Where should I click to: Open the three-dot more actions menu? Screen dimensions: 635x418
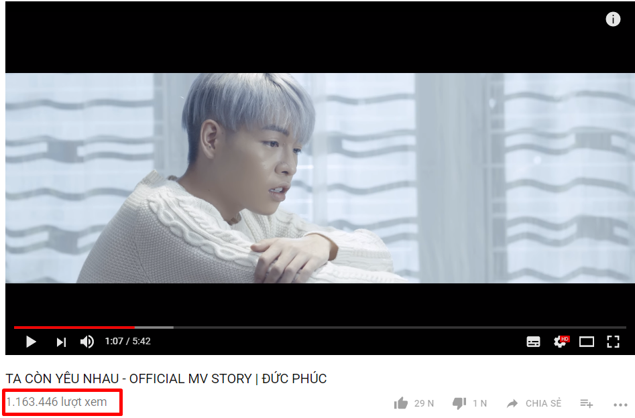click(620, 405)
